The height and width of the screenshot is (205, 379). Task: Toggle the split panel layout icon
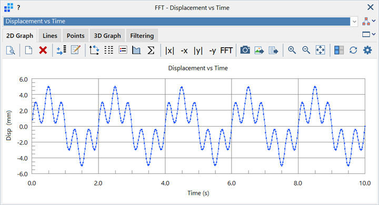pyautogui.click(x=339, y=50)
